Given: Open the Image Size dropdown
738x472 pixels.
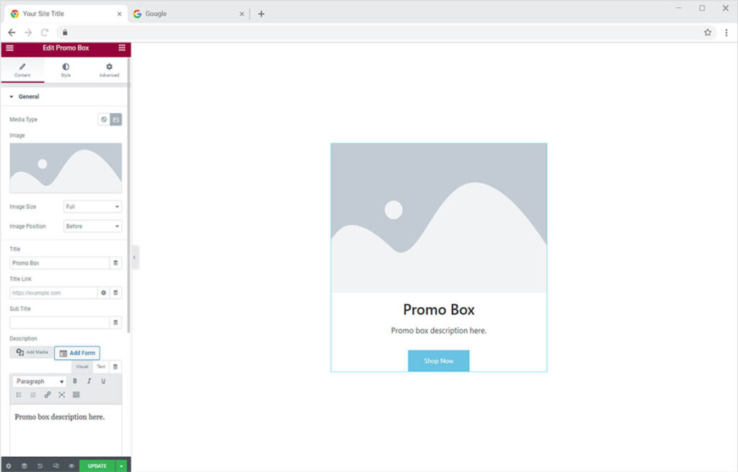Looking at the screenshot, I should point(92,207).
